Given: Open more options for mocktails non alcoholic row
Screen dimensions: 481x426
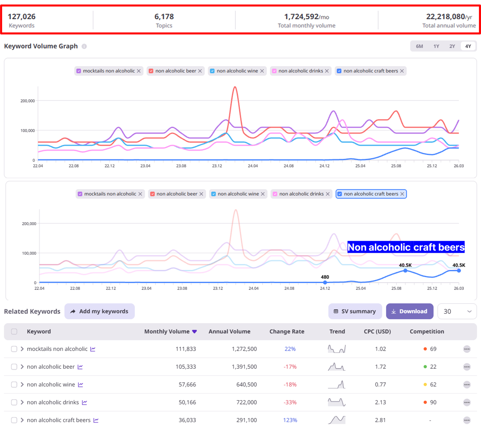Looking at the screenshot, I should [x=467, y=349].
